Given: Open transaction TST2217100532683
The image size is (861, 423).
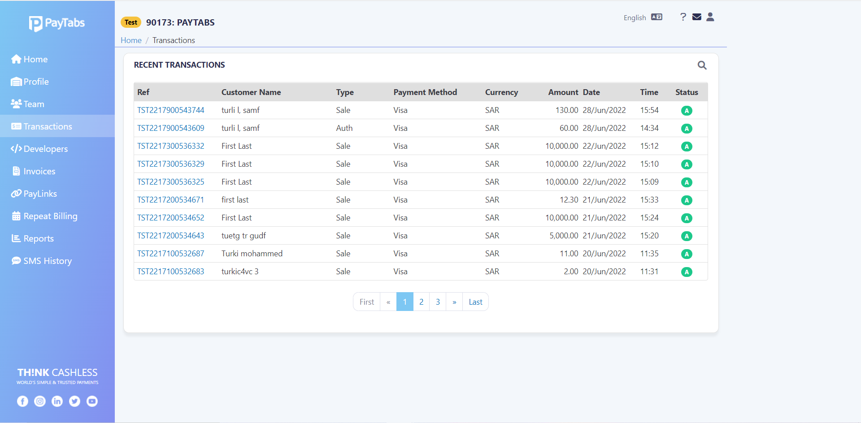Looking at the screenshot, I should point(170,272).
